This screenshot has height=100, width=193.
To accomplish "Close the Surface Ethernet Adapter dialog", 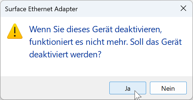I will (183, 8).
